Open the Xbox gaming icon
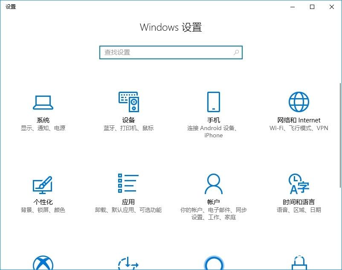 [x=43, y=263]
